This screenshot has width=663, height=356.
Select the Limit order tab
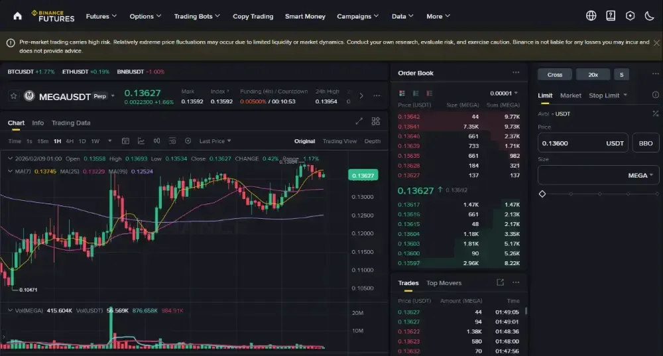tap(545, 95)
